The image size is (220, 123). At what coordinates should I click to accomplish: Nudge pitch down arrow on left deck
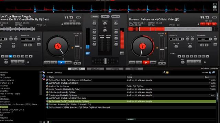(x=75, y=63)
